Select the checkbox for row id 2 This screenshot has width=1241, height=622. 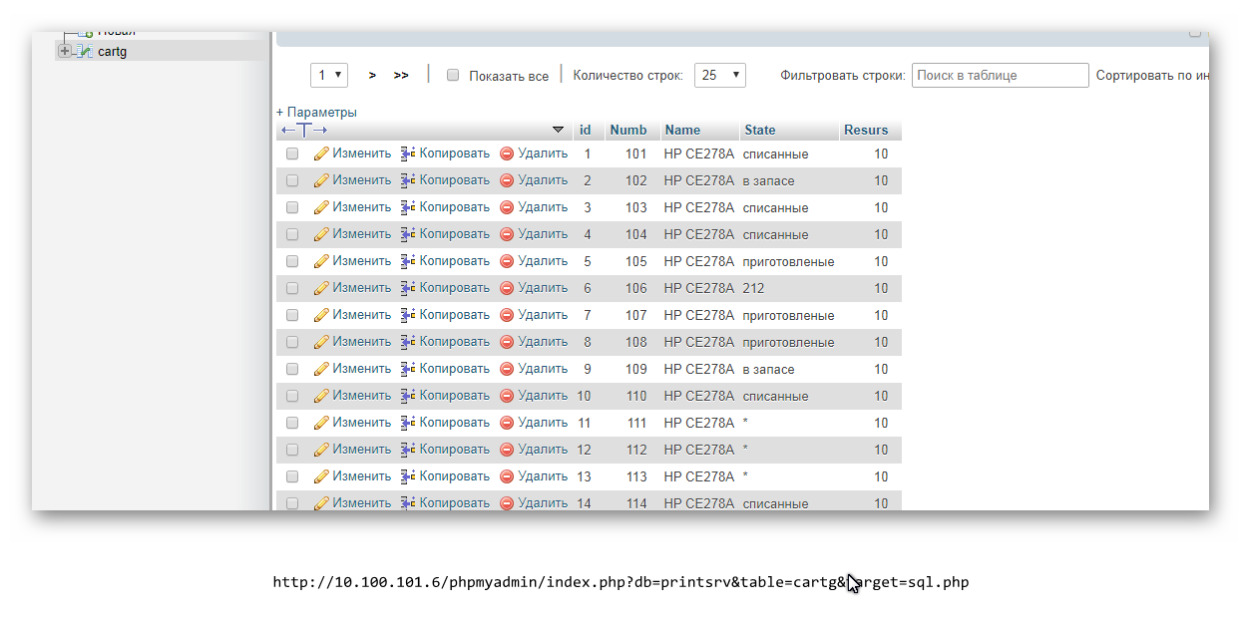(292, 180)
